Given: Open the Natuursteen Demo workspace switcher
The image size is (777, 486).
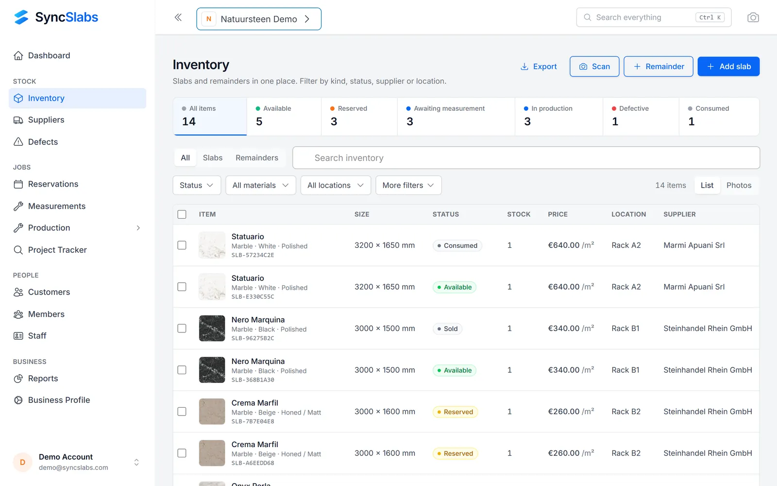Looking at the screenshot, I should tap(259, 19).
